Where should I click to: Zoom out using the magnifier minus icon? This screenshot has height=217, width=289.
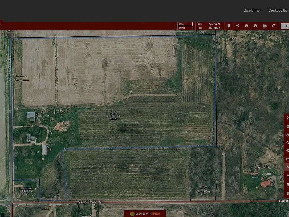coord(256,26)
